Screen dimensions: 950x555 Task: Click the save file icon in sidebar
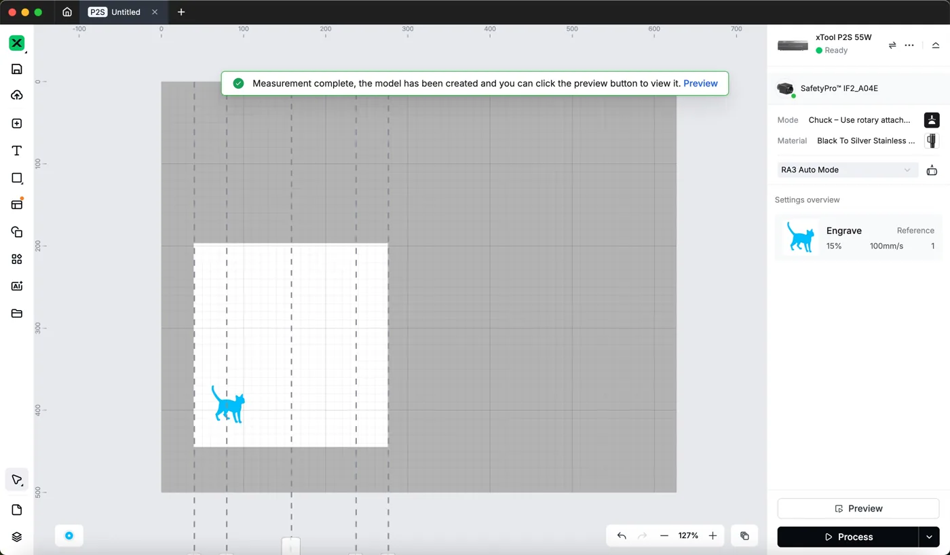[17, 69]
